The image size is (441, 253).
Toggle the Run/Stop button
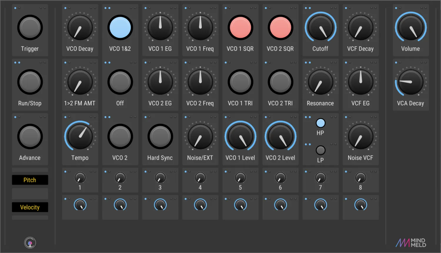click(30, 82)
